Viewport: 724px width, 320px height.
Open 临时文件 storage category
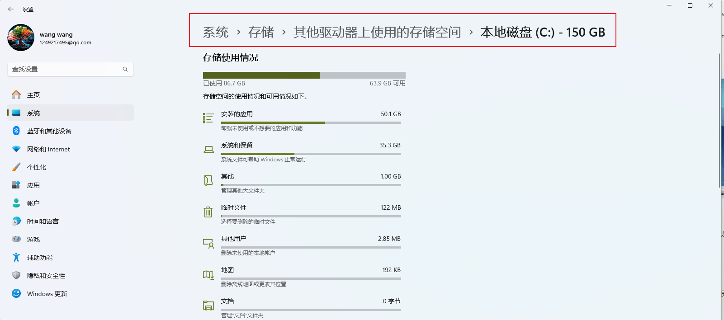[302, 214]
